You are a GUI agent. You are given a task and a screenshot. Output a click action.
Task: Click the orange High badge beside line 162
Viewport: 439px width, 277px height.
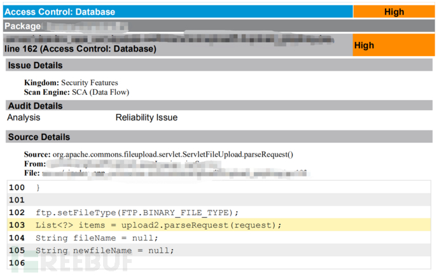(394, 45)
